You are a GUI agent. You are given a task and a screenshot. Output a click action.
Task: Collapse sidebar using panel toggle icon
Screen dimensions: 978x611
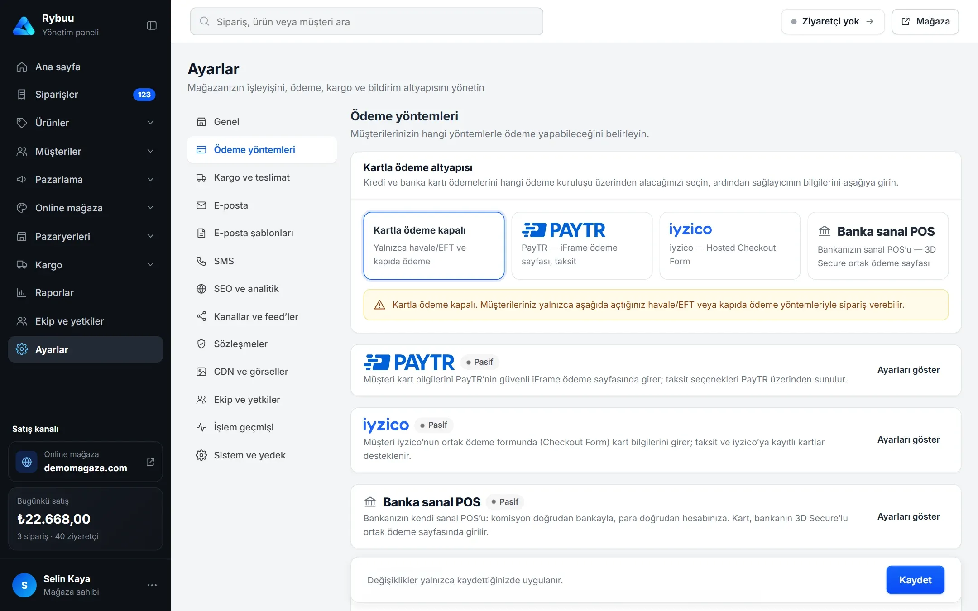tap(152, 25)
